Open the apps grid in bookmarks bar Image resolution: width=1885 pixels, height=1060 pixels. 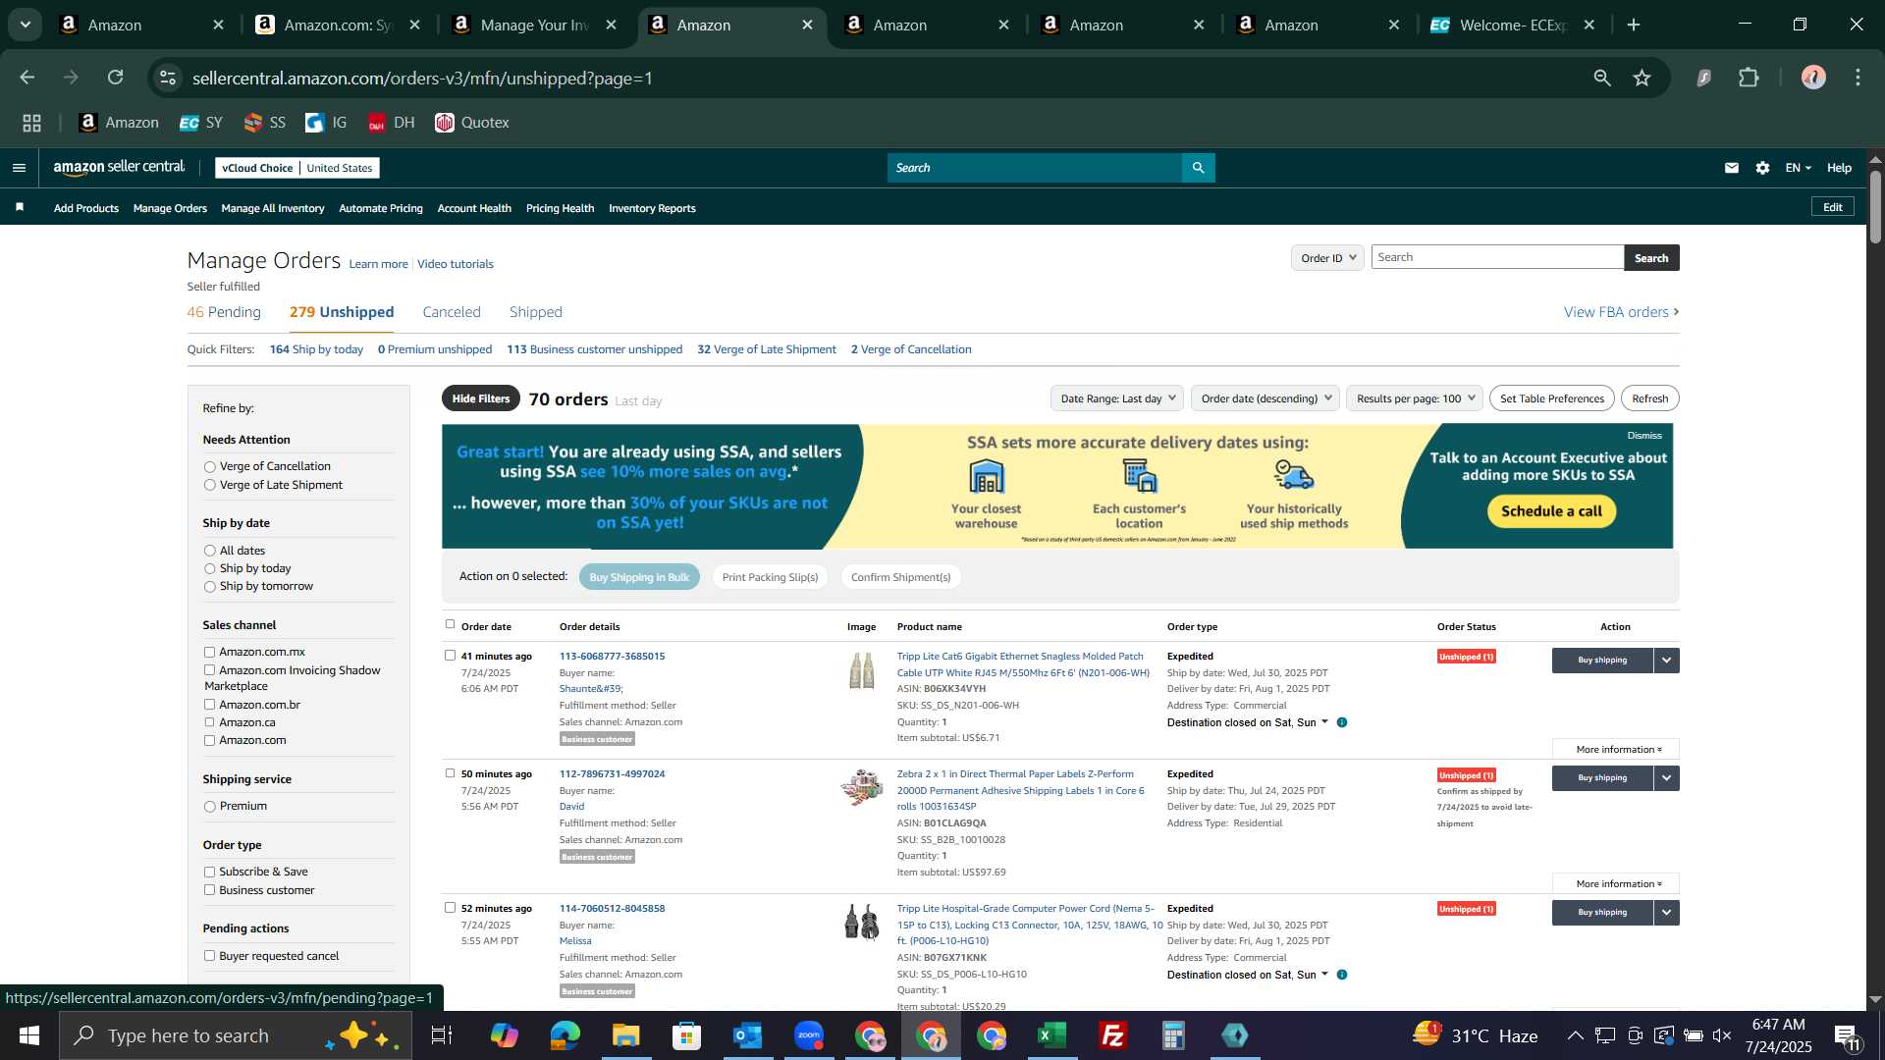pos(31,123)
